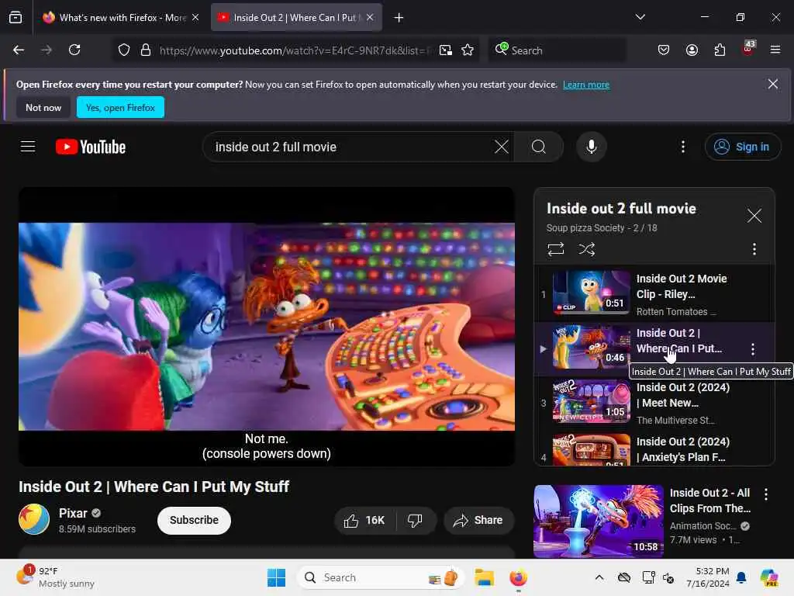
Task: Clear the YouTube search query
Action: tap(502, 147)
